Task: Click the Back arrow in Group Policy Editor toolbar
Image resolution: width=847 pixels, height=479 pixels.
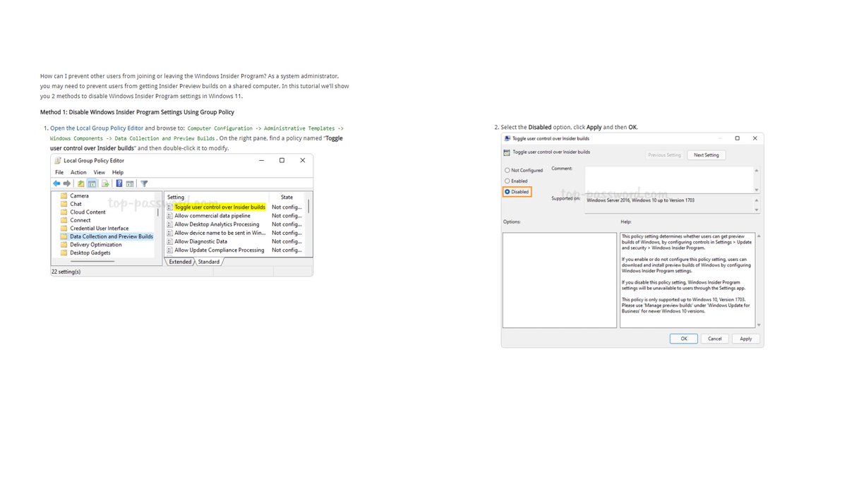Action: [x=56, y=183]
